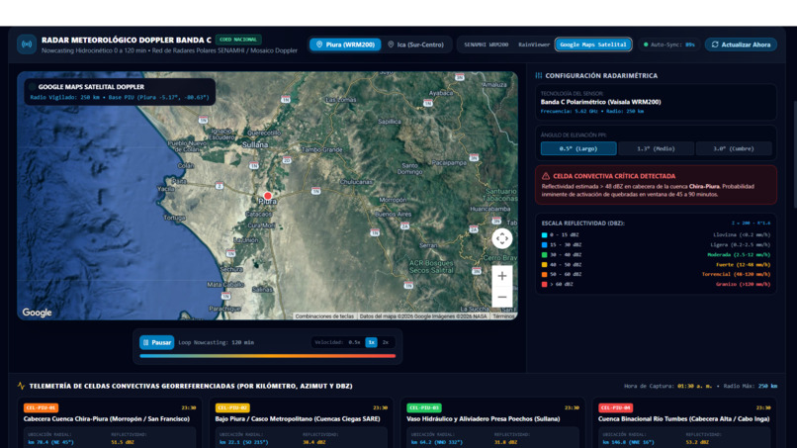Click the Sullana label on map
Image resolution: width=797 pixels, height=448 pixels.
(255, 145)
